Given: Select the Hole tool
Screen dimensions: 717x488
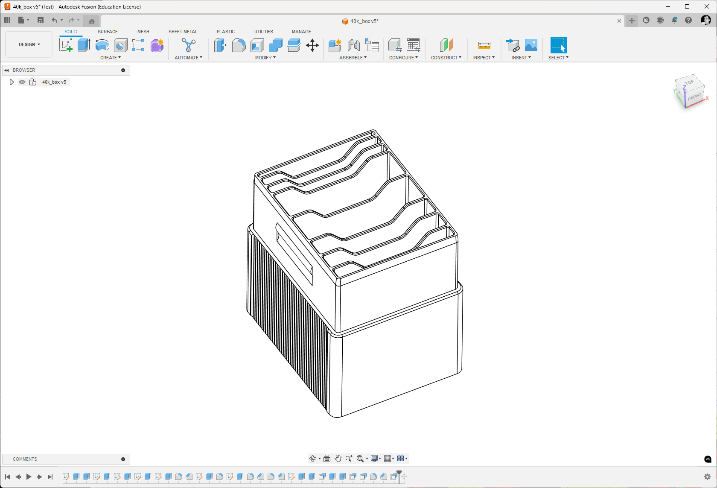Looking at the screenshot, I should click(x=120, y=45).
